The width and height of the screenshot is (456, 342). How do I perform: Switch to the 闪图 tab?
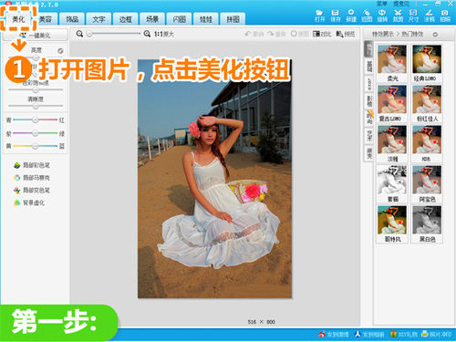point(179,19)
